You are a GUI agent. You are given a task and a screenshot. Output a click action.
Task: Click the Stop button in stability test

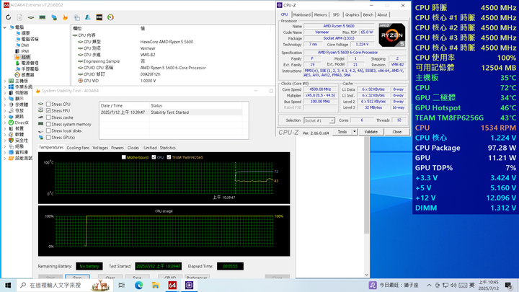[x=77, y=277]
